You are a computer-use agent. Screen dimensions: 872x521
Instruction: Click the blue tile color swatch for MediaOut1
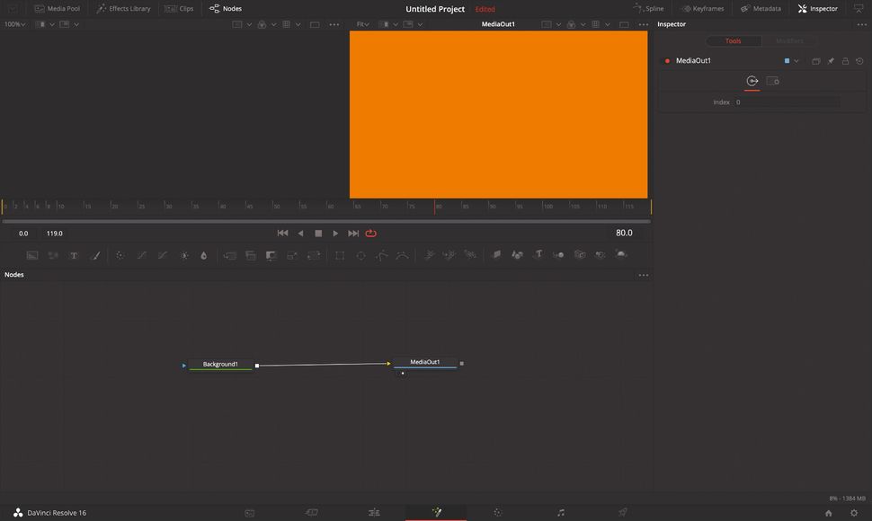pos(787,60)
